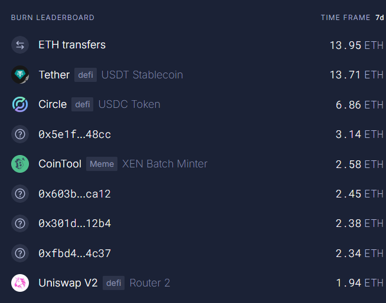Open the 0x5e1f...48cc address link
Image resolution: width=386 pixels, height=303 pixels.
click(x=74, y=134)
